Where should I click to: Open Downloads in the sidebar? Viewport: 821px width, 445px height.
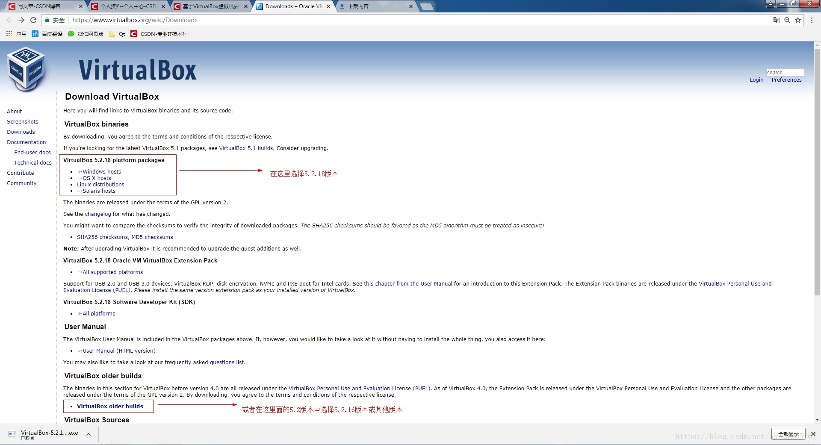(x=21, y=132)
